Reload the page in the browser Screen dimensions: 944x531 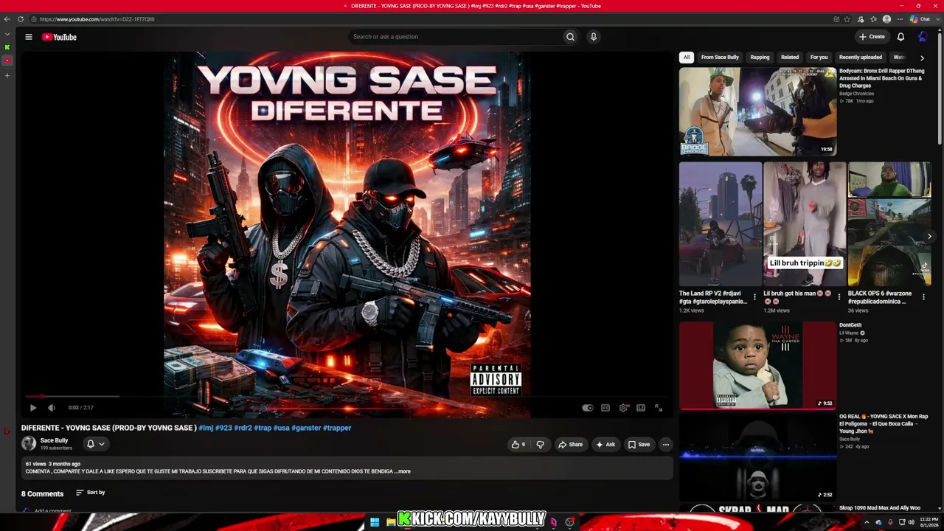21,19
